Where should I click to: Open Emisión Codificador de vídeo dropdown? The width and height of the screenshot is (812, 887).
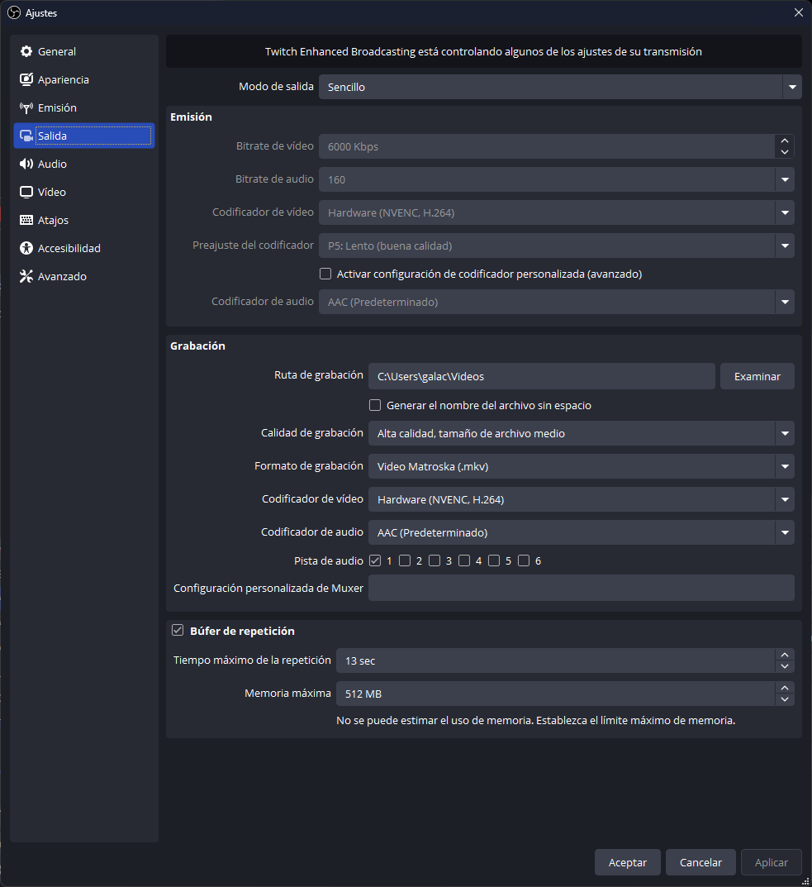[557, 212]
